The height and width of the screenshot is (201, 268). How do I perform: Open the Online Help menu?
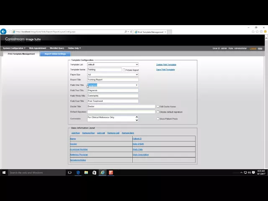(x=75, y=48)
